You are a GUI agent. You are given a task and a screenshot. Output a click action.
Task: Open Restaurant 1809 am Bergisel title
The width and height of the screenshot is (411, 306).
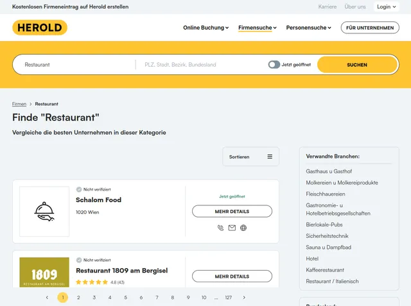click(x=121, y=271)
